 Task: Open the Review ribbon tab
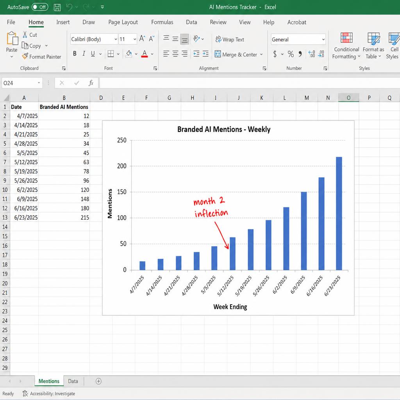click(218, 22)
